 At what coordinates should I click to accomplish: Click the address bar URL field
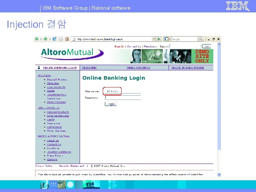pyautogui.click(x=113, y=39)
